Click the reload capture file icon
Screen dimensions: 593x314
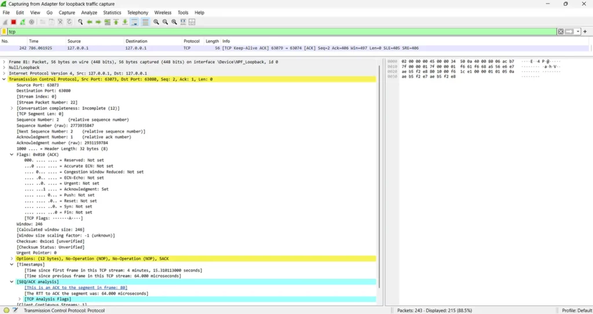69,22
